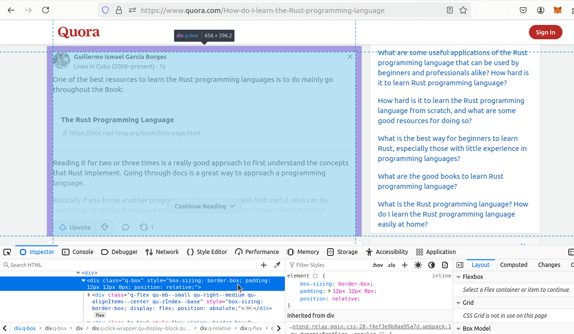Go back to the previous page
The width and height of the screenshot is (574, 334).
(x=11, y=10)
